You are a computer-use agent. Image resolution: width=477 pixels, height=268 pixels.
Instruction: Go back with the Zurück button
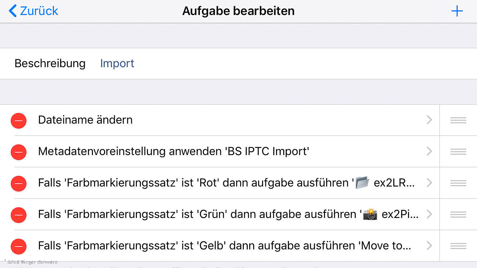pyautogui.click(x=33, y=11)
